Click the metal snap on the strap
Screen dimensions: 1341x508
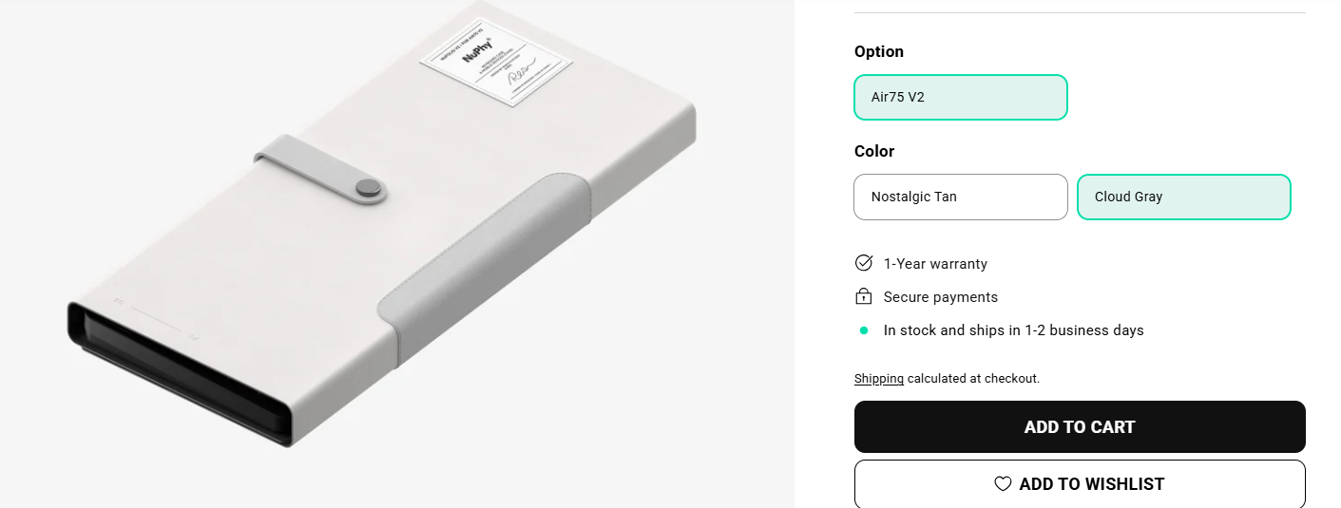pyautogui.click(x=371, y=190)
